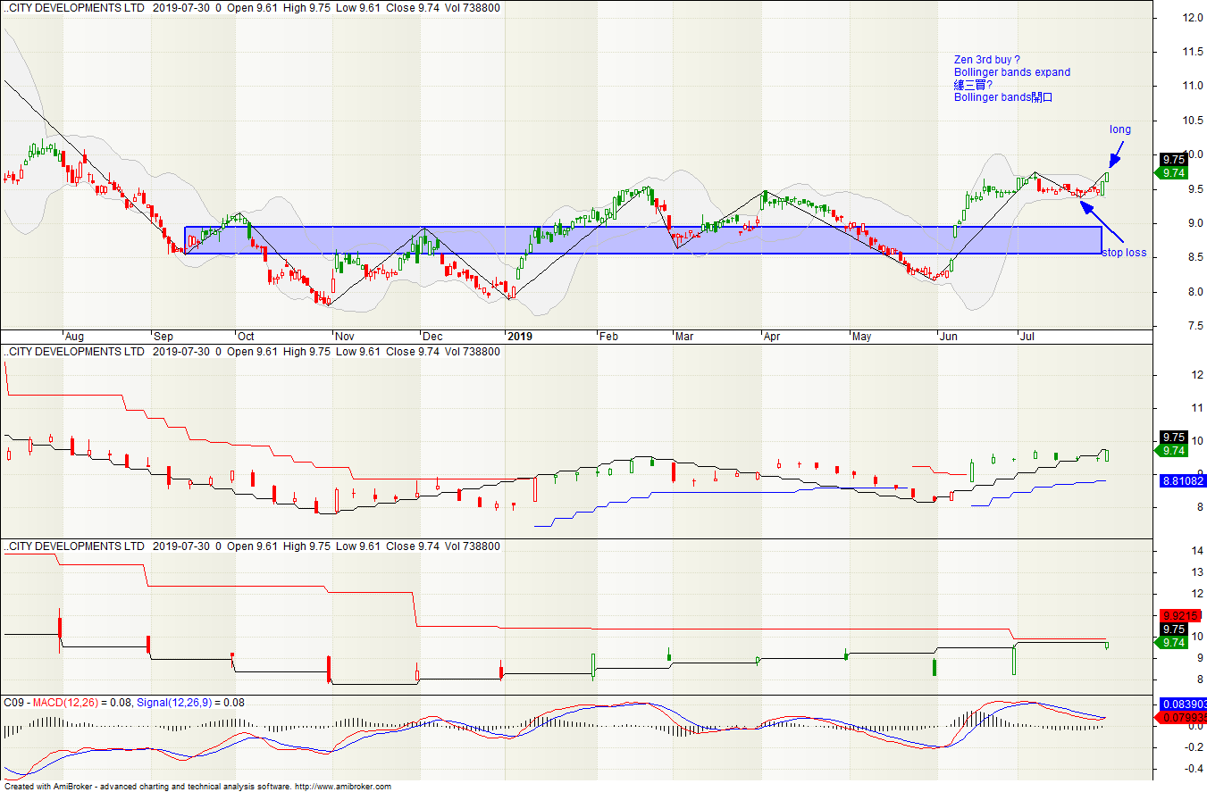The height and width of the screenshot is (792, 1207).
Task: Click the 14 axis label in third pane
Action: pyautogui.click(x=1195, y=551)
